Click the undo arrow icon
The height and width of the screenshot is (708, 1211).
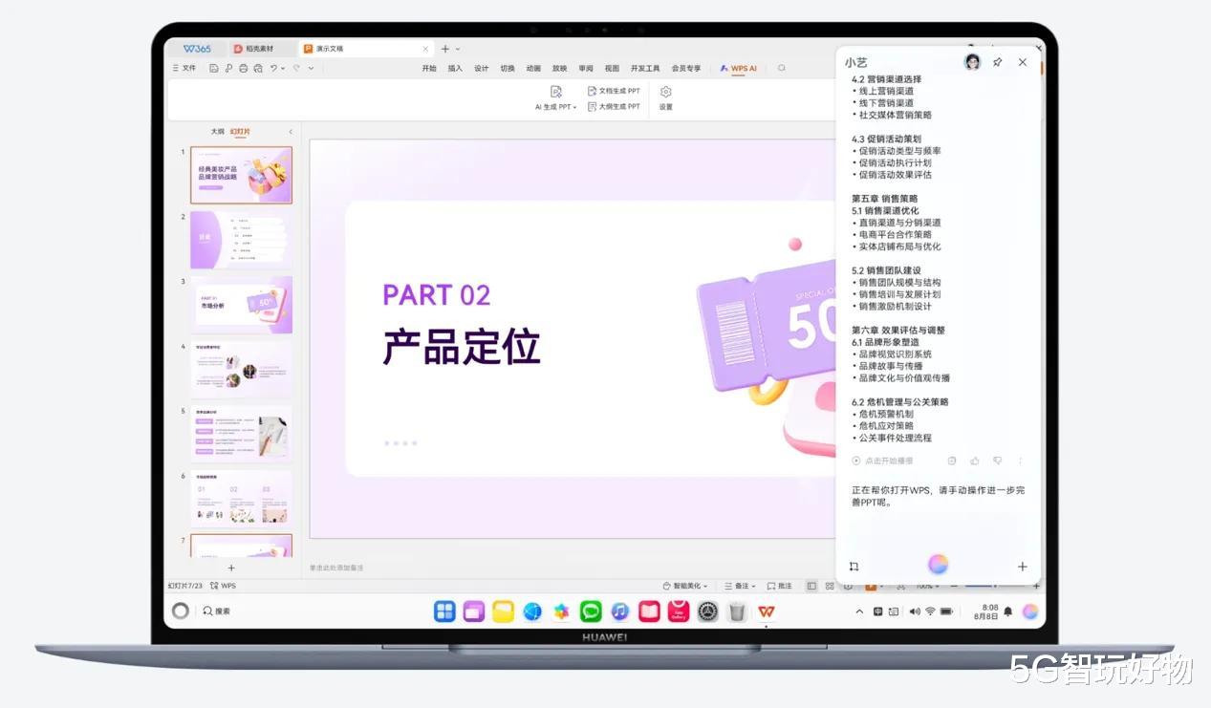273,68
